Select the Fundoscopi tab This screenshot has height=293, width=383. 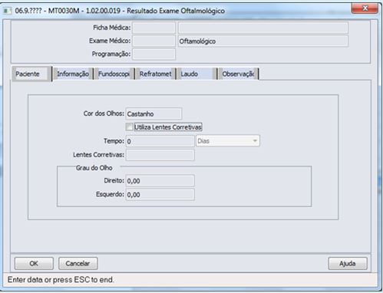click(x=114, y=74)
